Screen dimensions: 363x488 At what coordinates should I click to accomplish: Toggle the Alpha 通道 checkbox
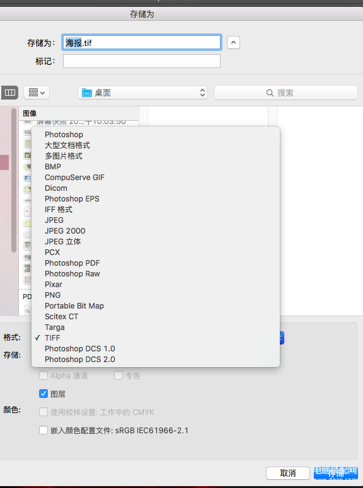pyautogui.click(x=43, y=375)
